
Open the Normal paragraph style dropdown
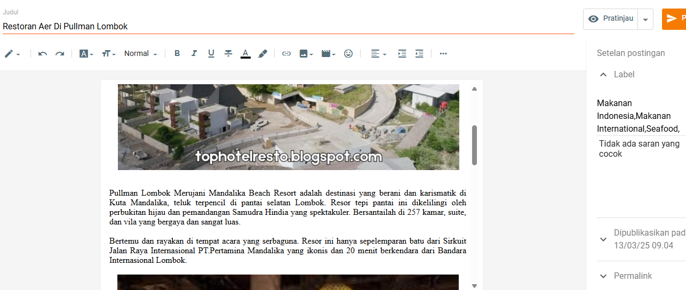click(x=141, y=54)
